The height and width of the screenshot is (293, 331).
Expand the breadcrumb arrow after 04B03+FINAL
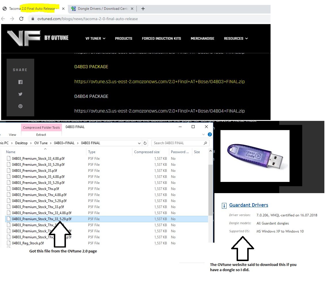point(78,143)
